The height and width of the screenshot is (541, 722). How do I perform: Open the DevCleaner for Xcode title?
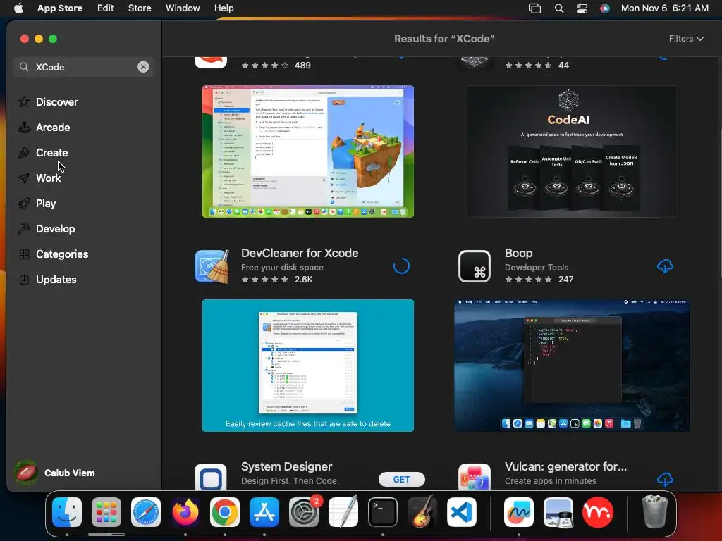click(x=300, y=253)
